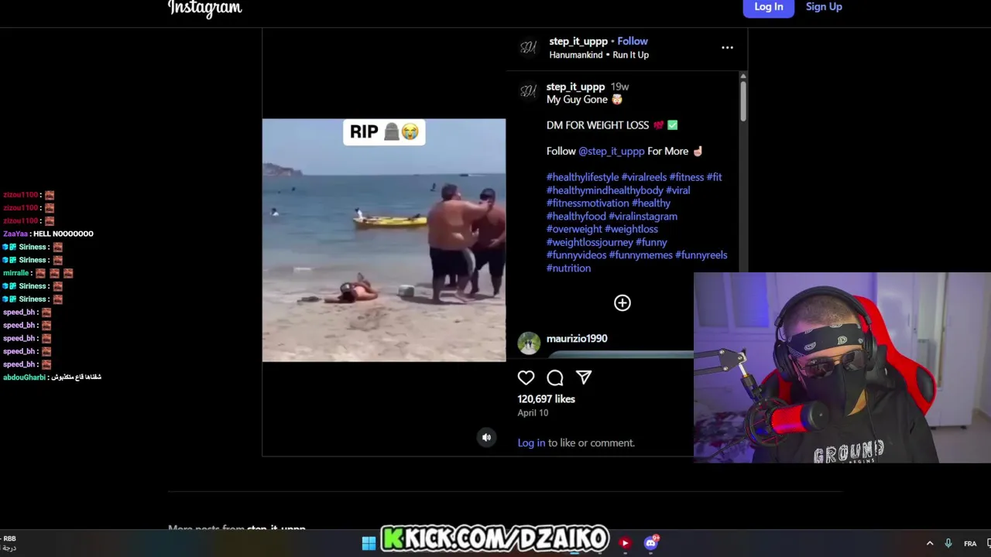This screenshot has width=991, height=557.
Task: Click the weather widget in taskbar corner
Action: 9,543
